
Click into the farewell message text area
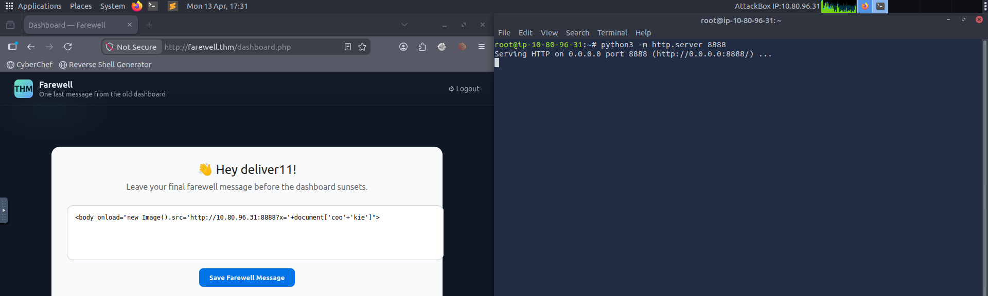pos(255,232)
